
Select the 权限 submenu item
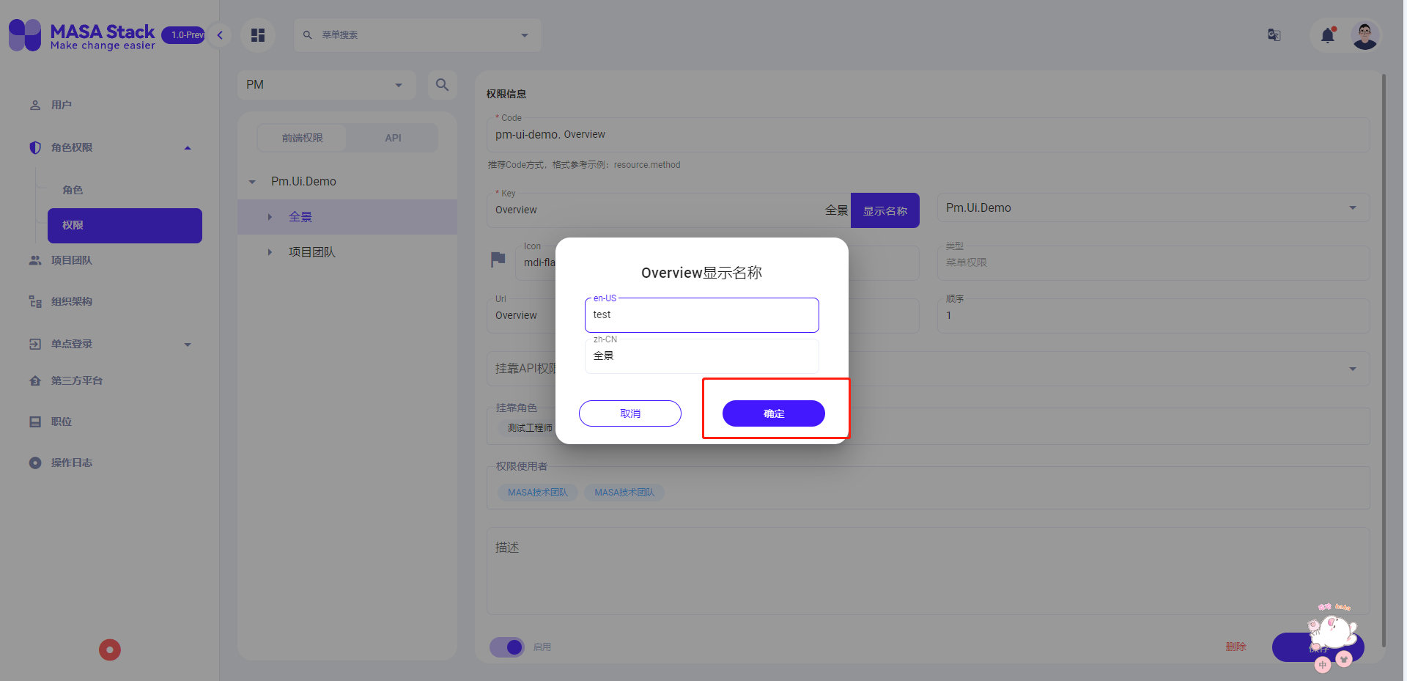(x=125, y=225)
